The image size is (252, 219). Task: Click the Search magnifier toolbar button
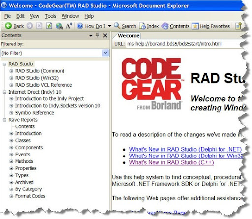[125, 26]
